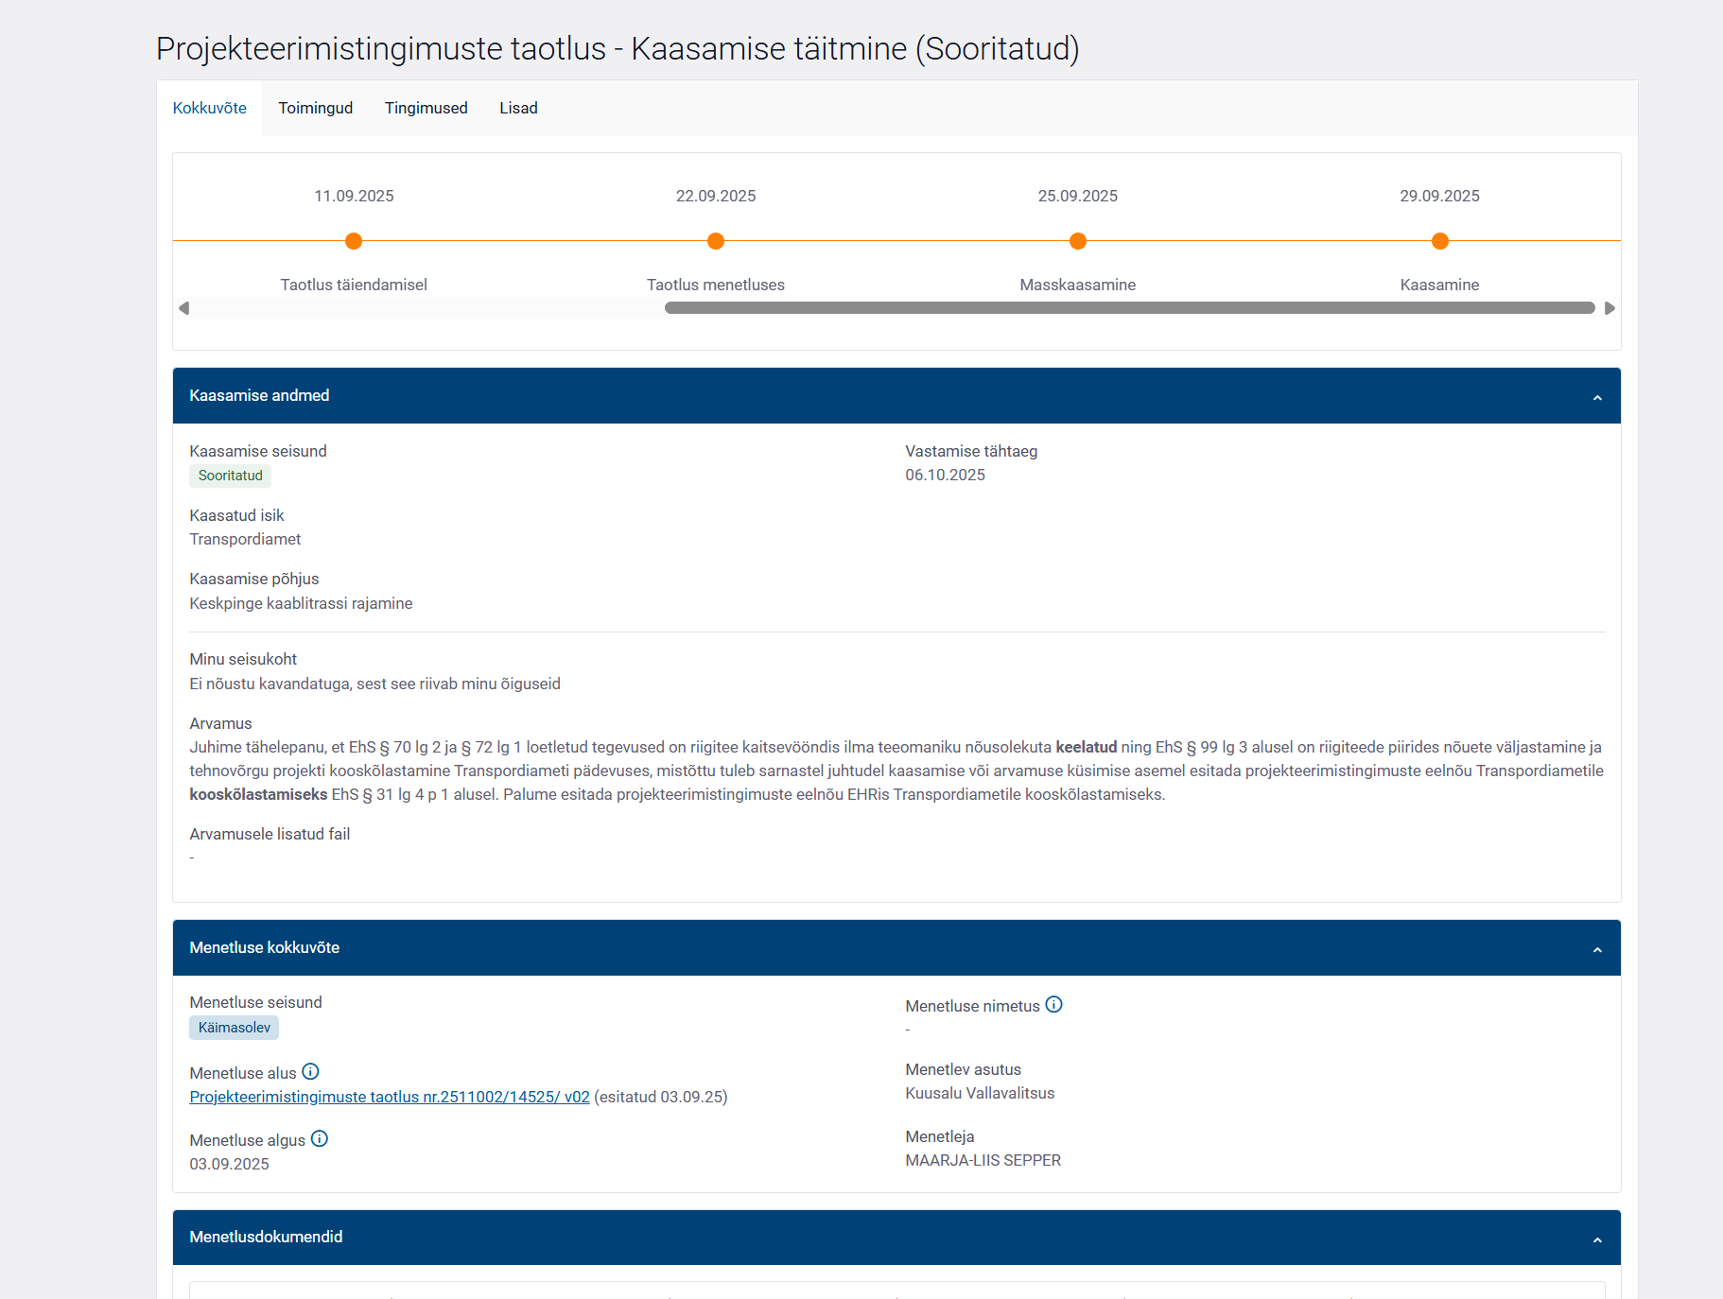The image size is (1723, 1299).
Task: Select the 29.09.2025 Kaasamine marker dot
Action: [x=1439, y=241]
